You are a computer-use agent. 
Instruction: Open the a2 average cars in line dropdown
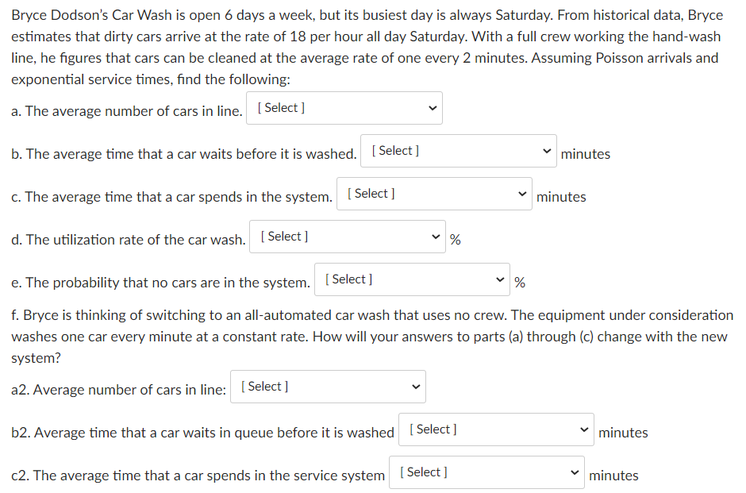327,386
